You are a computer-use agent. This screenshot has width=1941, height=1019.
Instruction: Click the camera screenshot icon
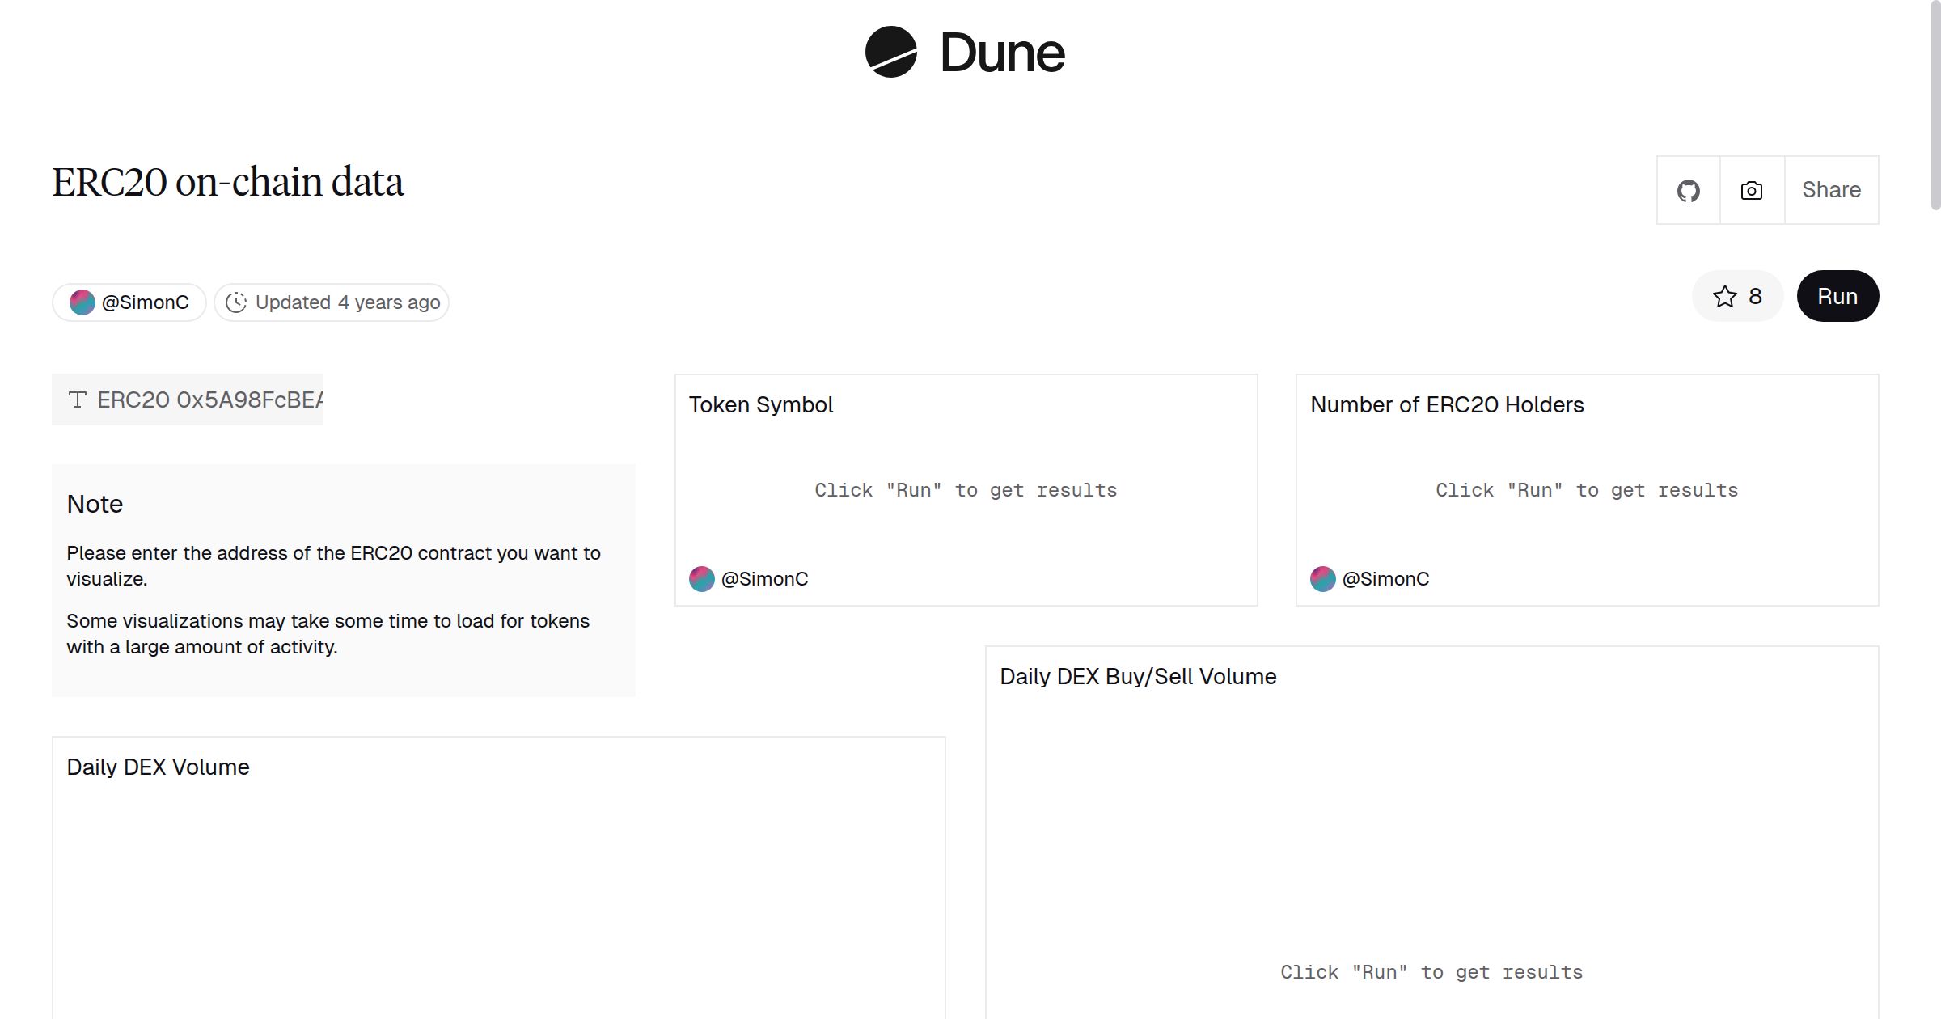1750,189
